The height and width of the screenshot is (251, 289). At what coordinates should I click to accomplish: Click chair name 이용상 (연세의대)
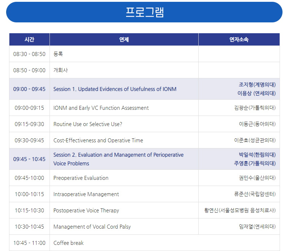pyautogui.click(x=256, y=93)
